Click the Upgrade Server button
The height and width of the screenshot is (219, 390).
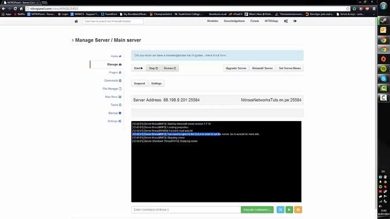(x=236, y=68)
